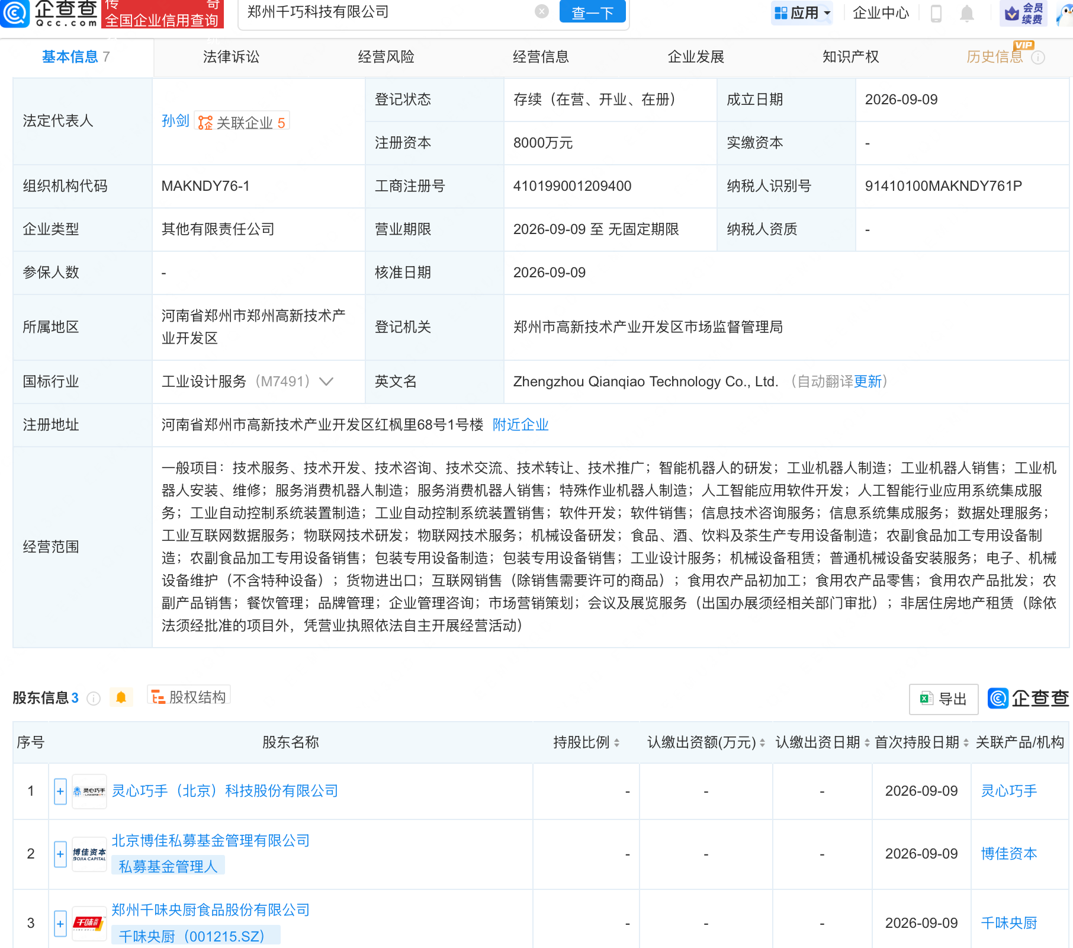This screenshot has width=1073, height=948.
Task: Click the Qcc.com logo icon
Action: [x=15, y=13]
